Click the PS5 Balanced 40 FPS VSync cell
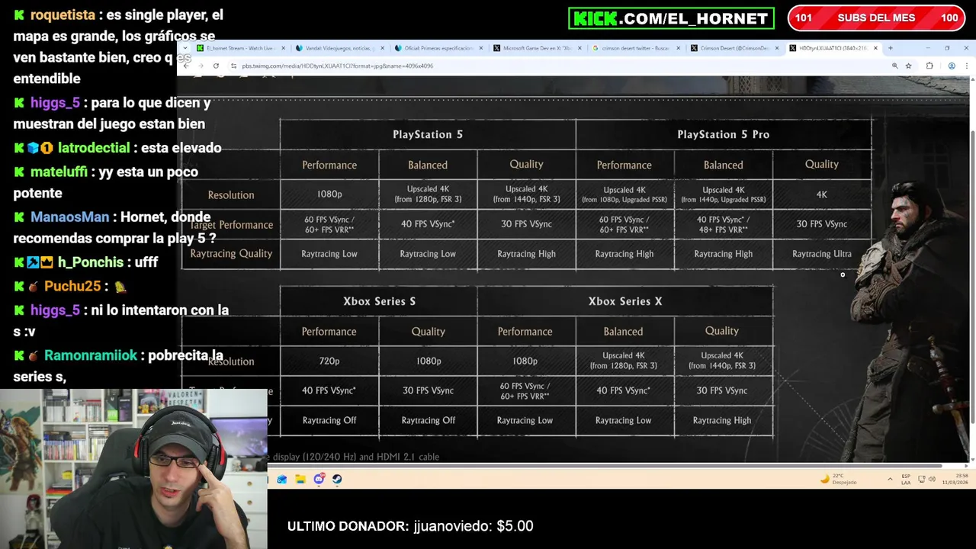This screenshot has height=549, width=976. [428, 224]
